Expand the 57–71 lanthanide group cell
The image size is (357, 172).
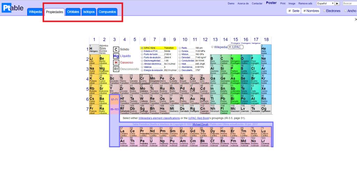point(114,100)
